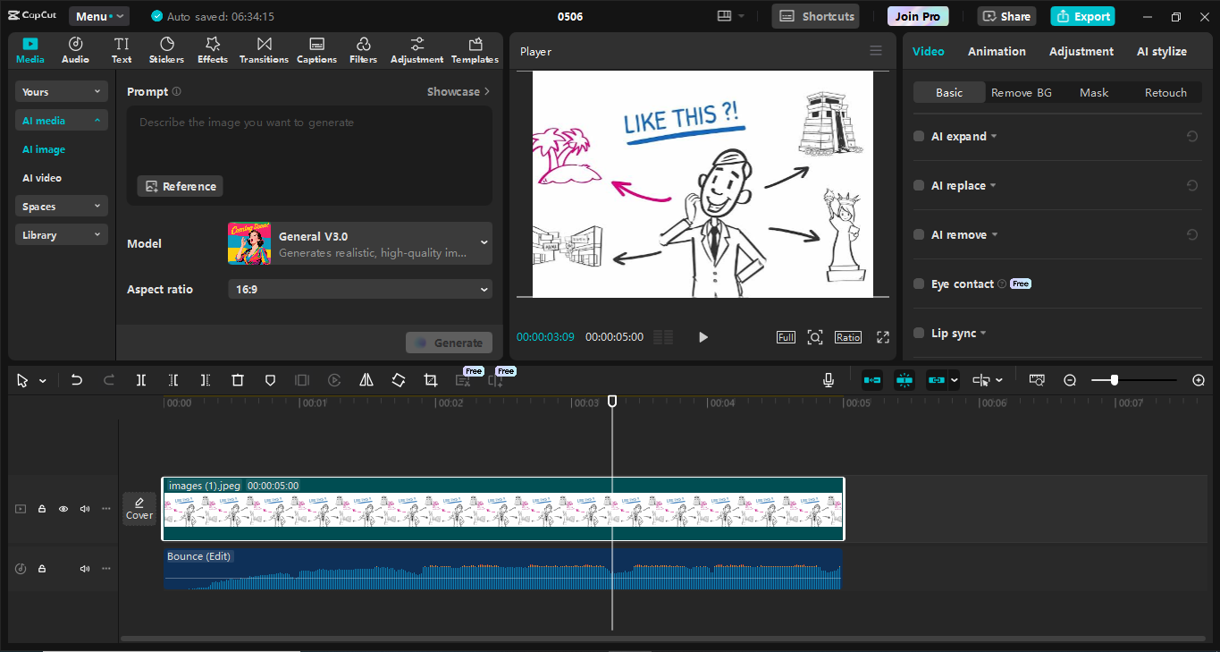The image size is (1220, 652).
Task: Record a voiceover with the microphone icon
Action: tap(829, 379)
